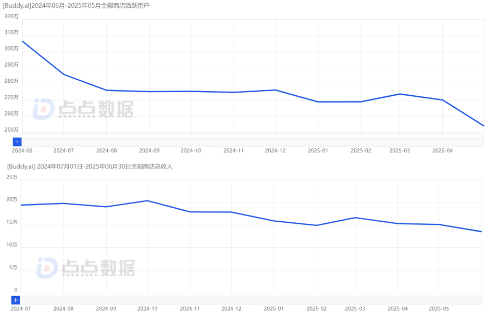Click the total revenue chart title text
Screen dimensions: 485x317
pyautogui.click(x=90, y=167)
